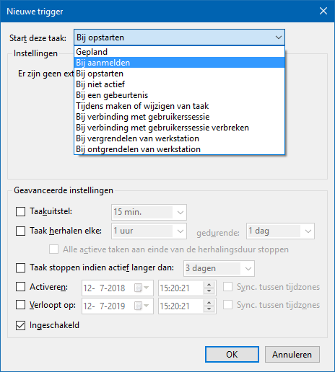Check the Verloopt op checkbox
This screenshot has width=335, height=372.
point(20,305)
